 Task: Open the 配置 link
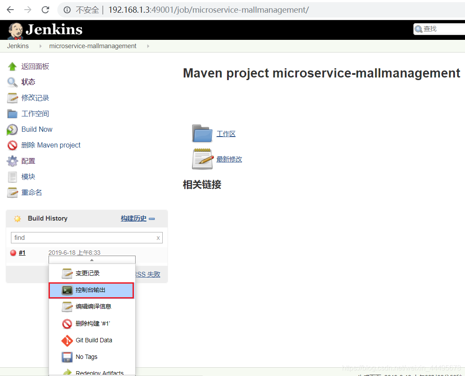[28, 161]
